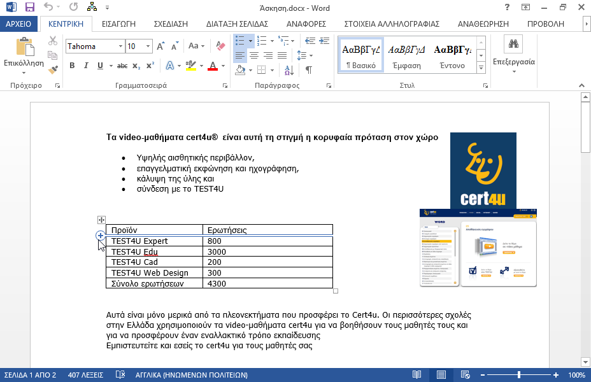Open the font size dropdown

coord(148,46)
